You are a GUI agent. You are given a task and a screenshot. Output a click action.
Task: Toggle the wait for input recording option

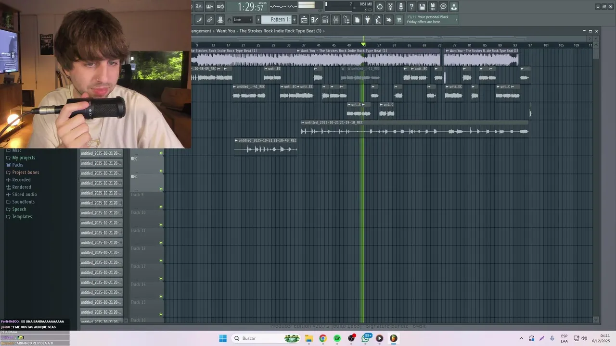pos(209,7)
